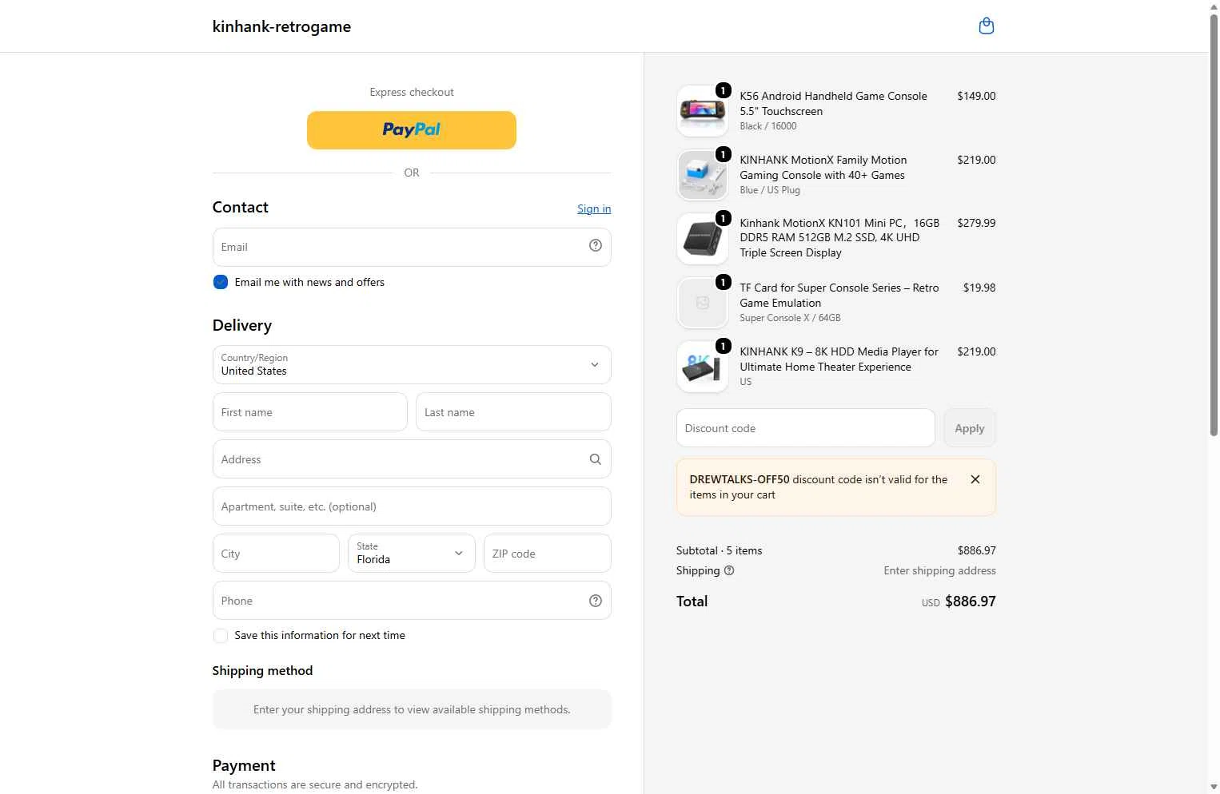Click the "Blue / US Plug" variant text
This screenshot has width=1220, height=794.
(770, 190)
